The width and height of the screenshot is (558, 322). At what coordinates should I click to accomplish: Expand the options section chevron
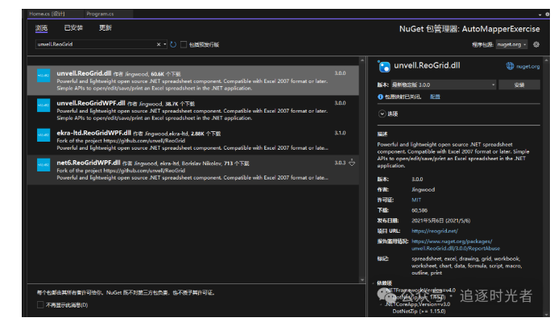tap(382, 114)
